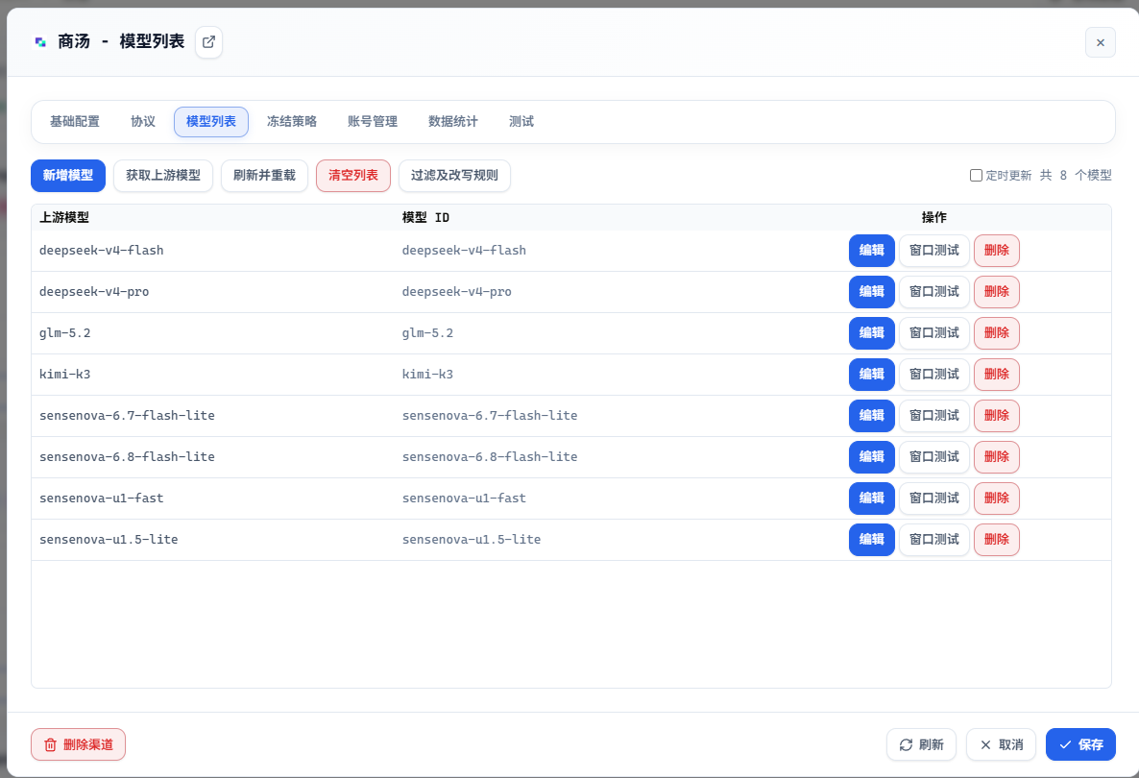Edit the sensenova-6.7-flash-lite model

pyautogui.click(x=871, y=416)
